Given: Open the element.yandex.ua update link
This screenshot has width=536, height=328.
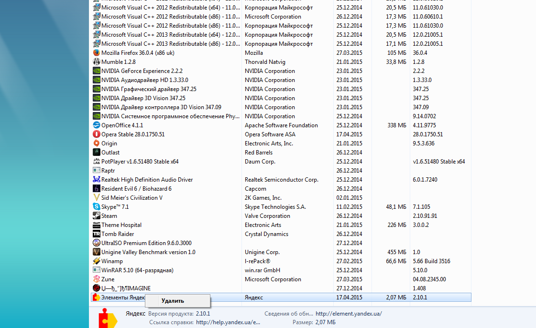Looking at the screenshot, I should pyautogui.click(x=349, y=314).
